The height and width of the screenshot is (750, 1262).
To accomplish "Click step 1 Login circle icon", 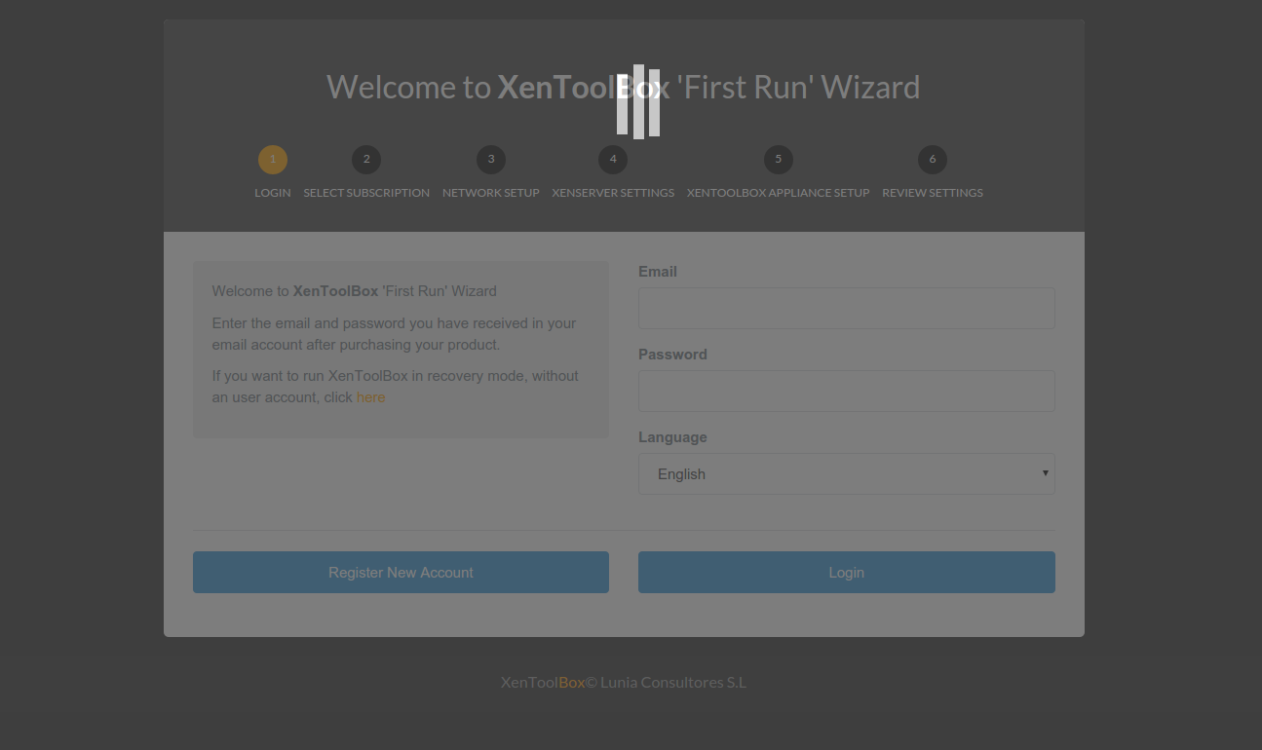I will tap(273, 160).
